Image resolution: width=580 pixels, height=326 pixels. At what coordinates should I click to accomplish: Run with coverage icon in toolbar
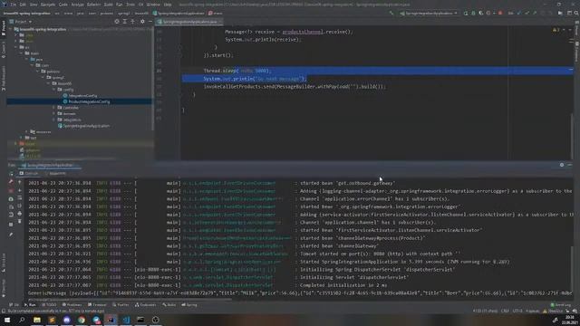click(x=481, y=13)
